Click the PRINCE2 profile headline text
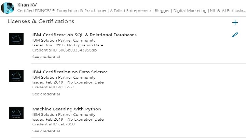246x138 pixels. coord(130,11)
